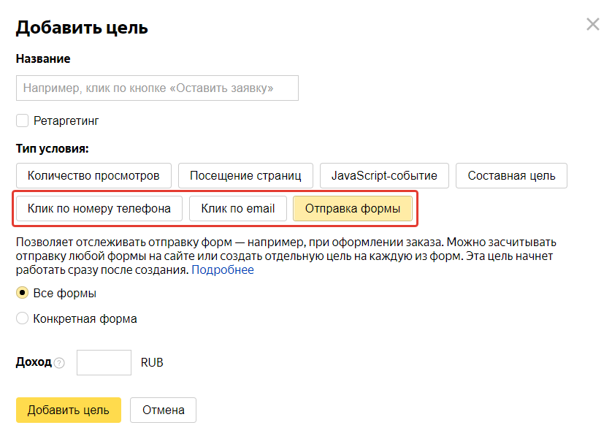Click the yellow Добавить цель button
Viewport: 612px width, 436px height.
pos(69,410)
